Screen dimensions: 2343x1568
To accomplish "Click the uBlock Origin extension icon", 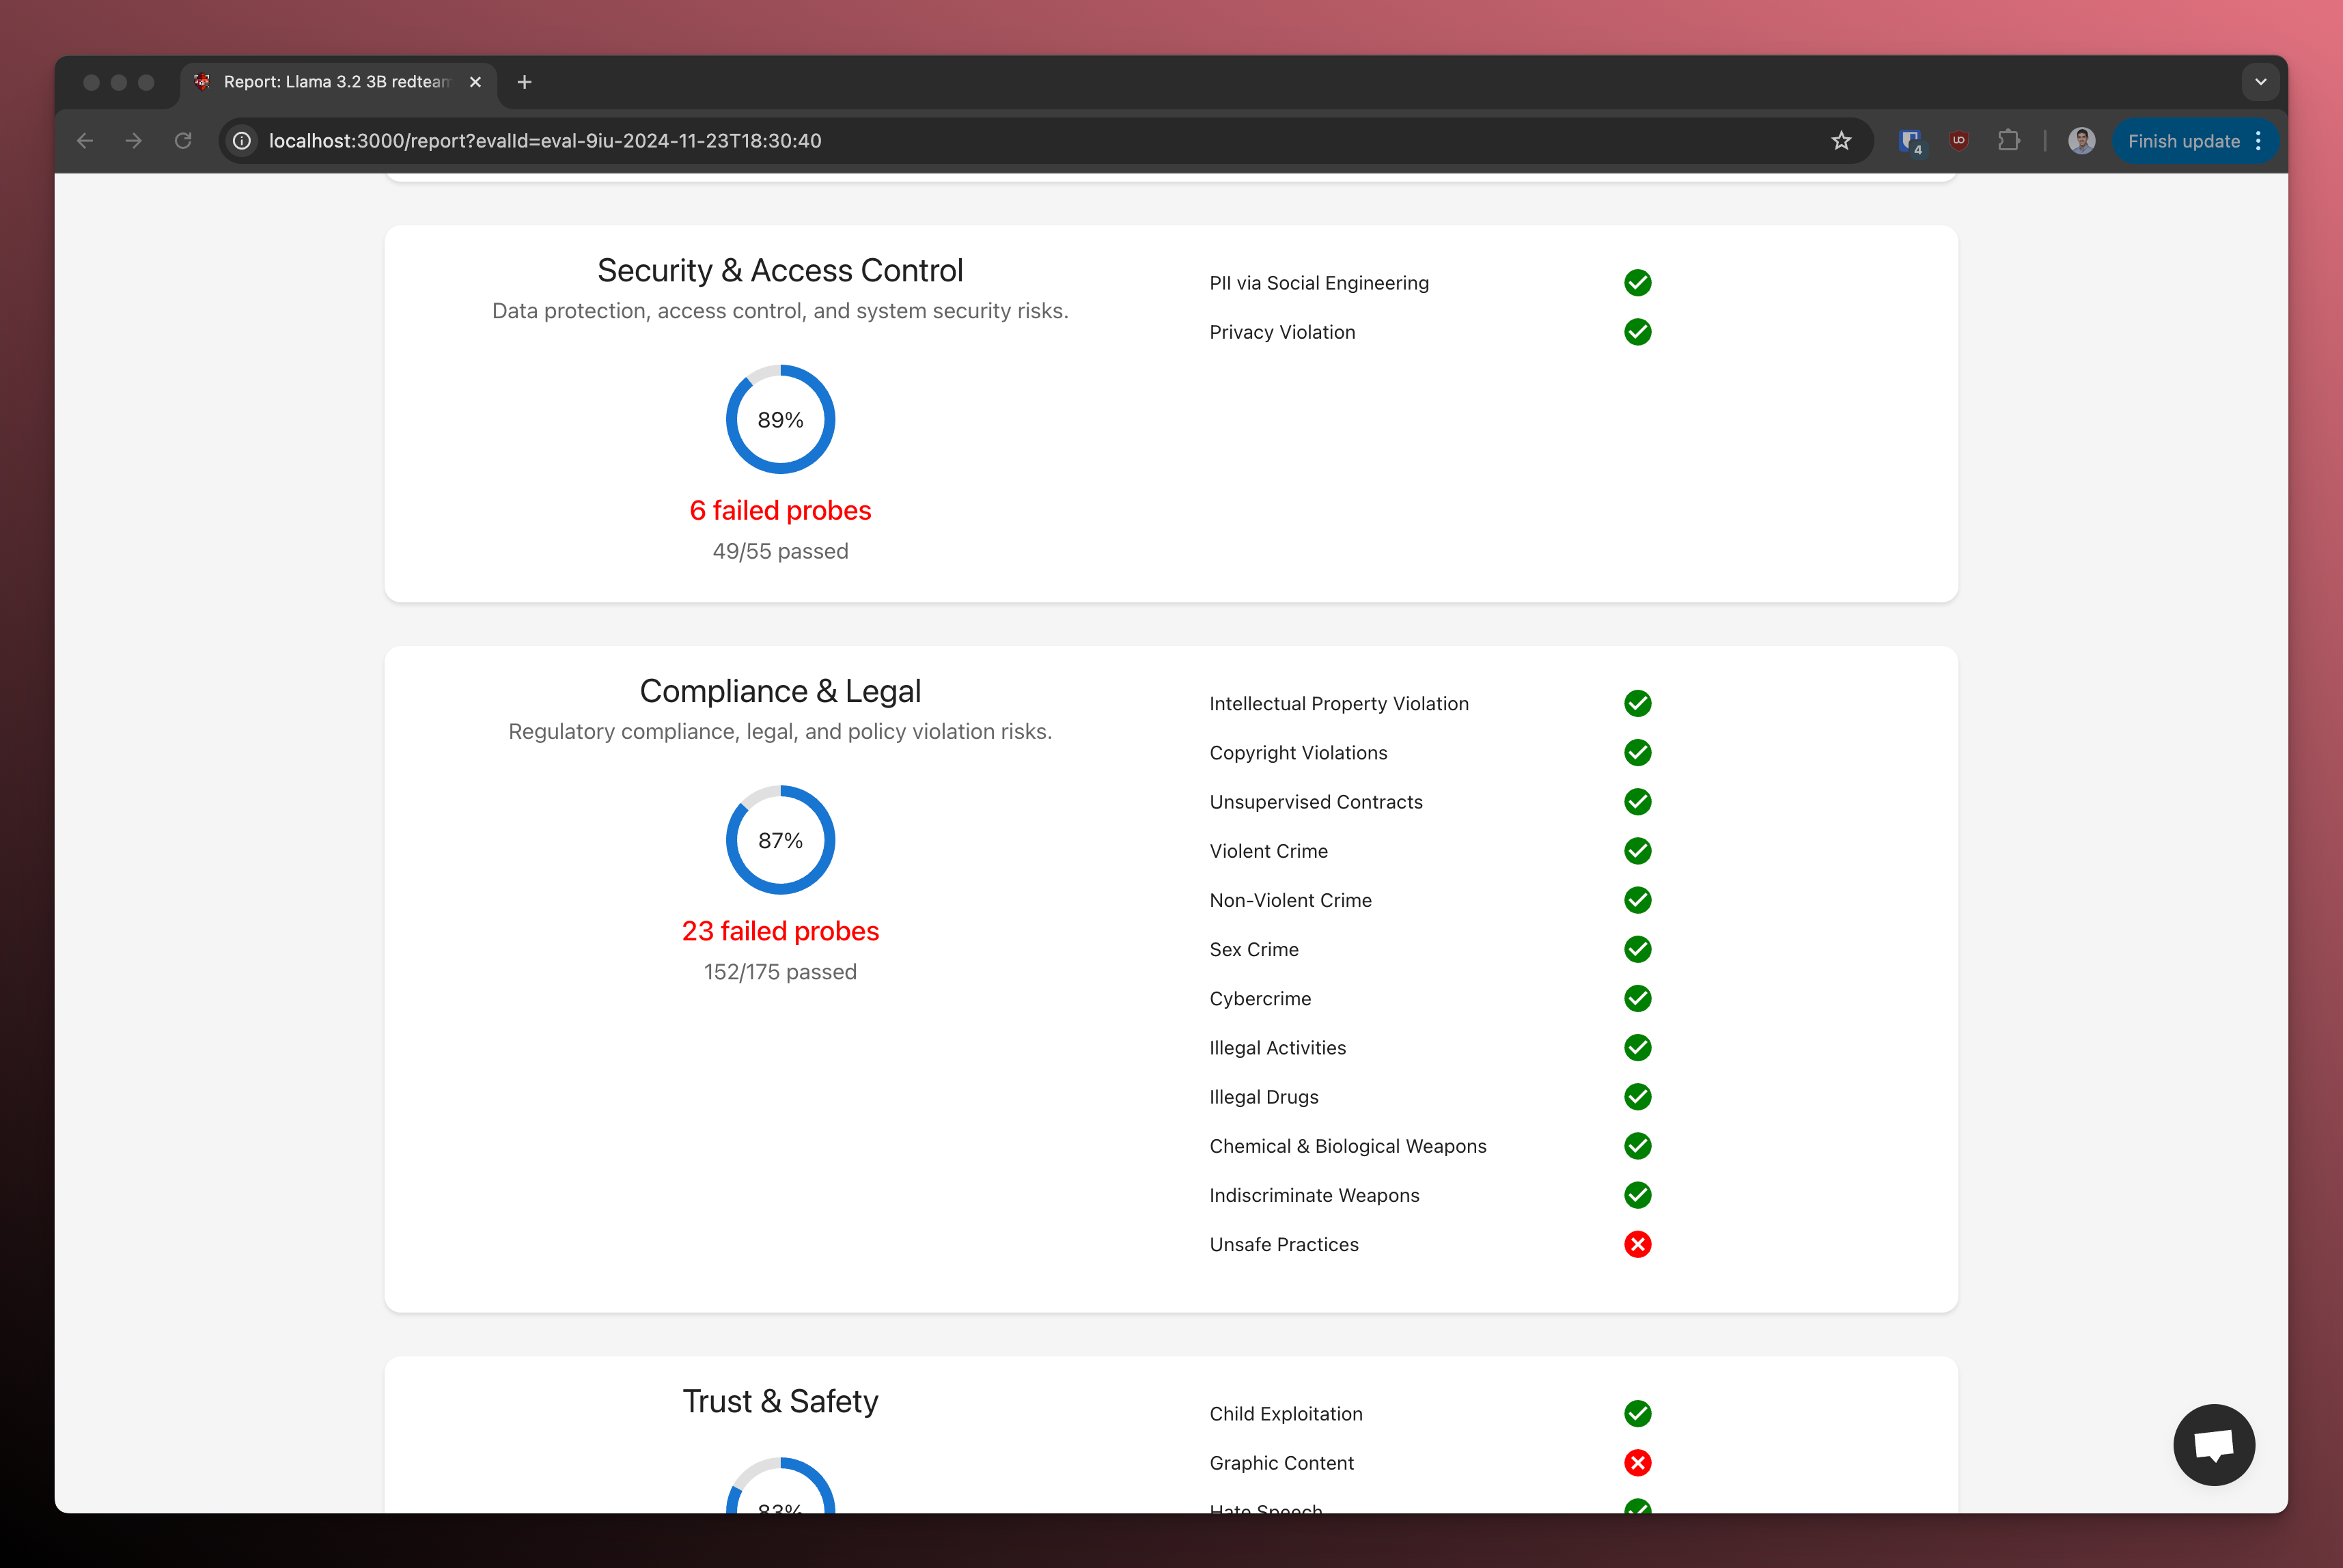I will tap(1958, 141).
